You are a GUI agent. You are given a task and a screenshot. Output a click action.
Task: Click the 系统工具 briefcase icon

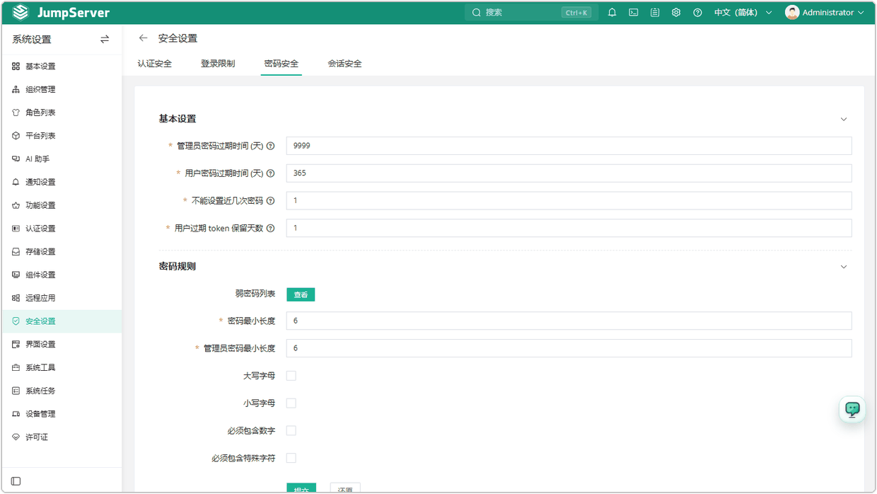[16, 368]
